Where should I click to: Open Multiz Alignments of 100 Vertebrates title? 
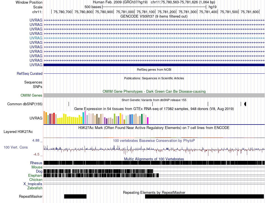(x=154, y=159)
